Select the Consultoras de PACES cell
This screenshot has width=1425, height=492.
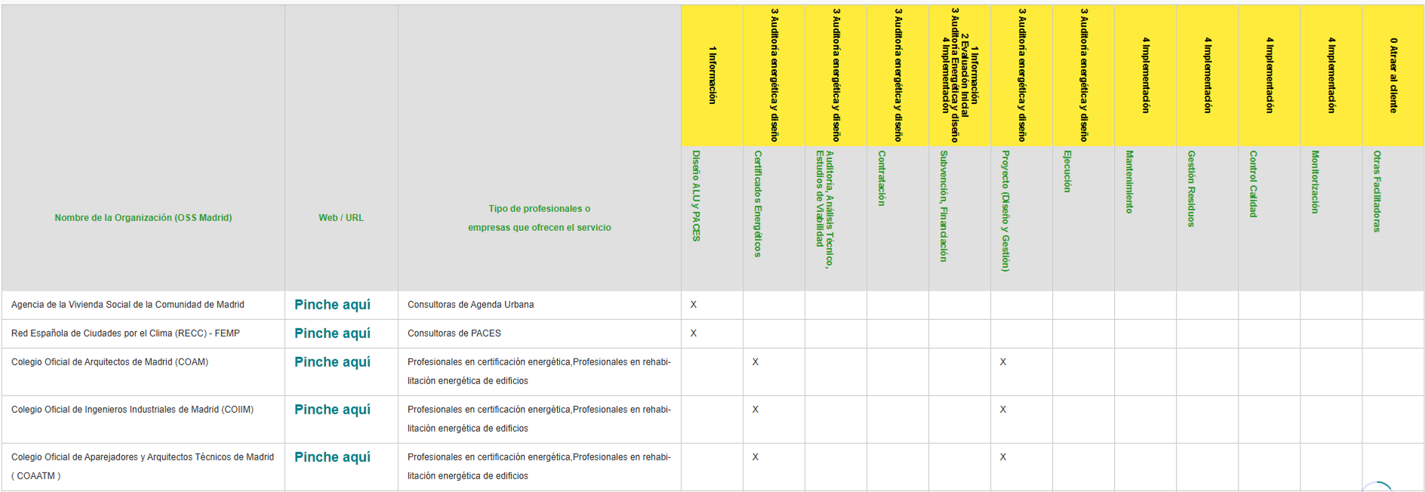pos(454,334)
